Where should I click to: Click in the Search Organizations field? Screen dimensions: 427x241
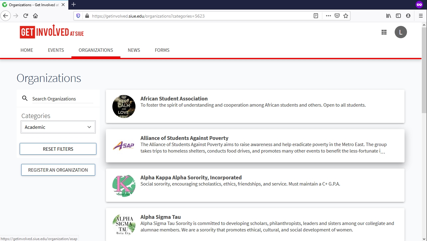pos(62,99)
